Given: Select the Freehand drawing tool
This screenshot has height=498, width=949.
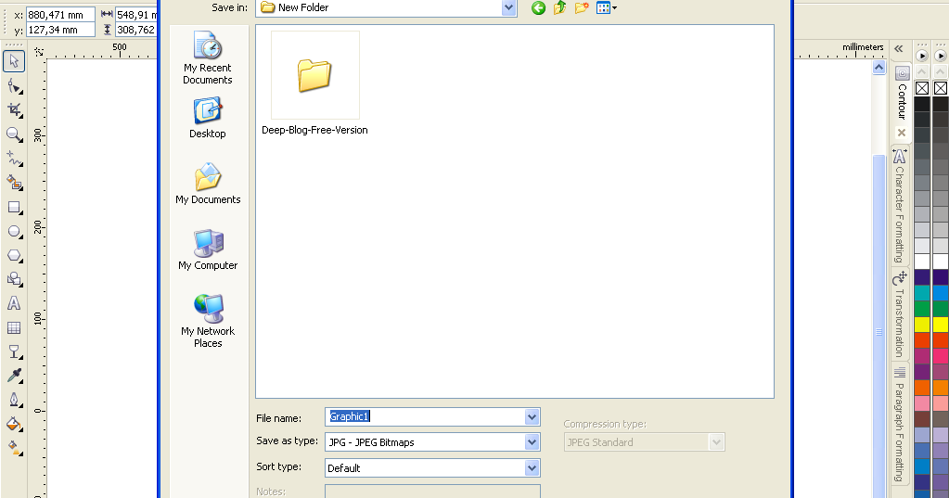Looking at the screenshot, I should point(14,159).
